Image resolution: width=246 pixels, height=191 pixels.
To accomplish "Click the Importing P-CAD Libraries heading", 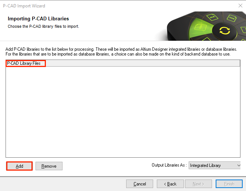I will (x=38, y=19).
